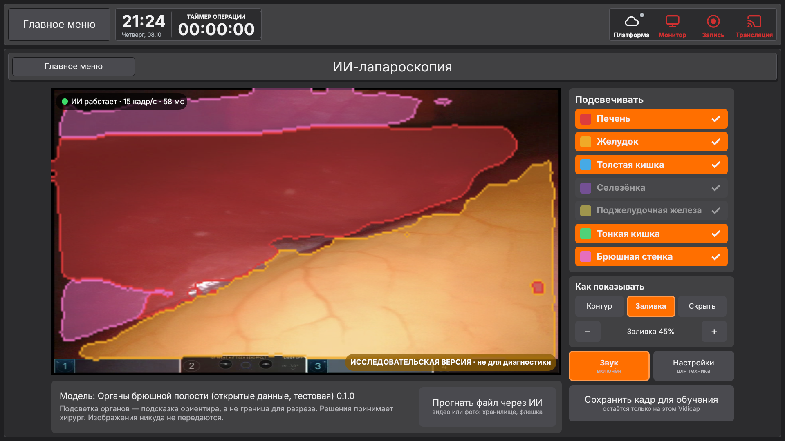Click the Как показывать heading

(x=610, y=287)
